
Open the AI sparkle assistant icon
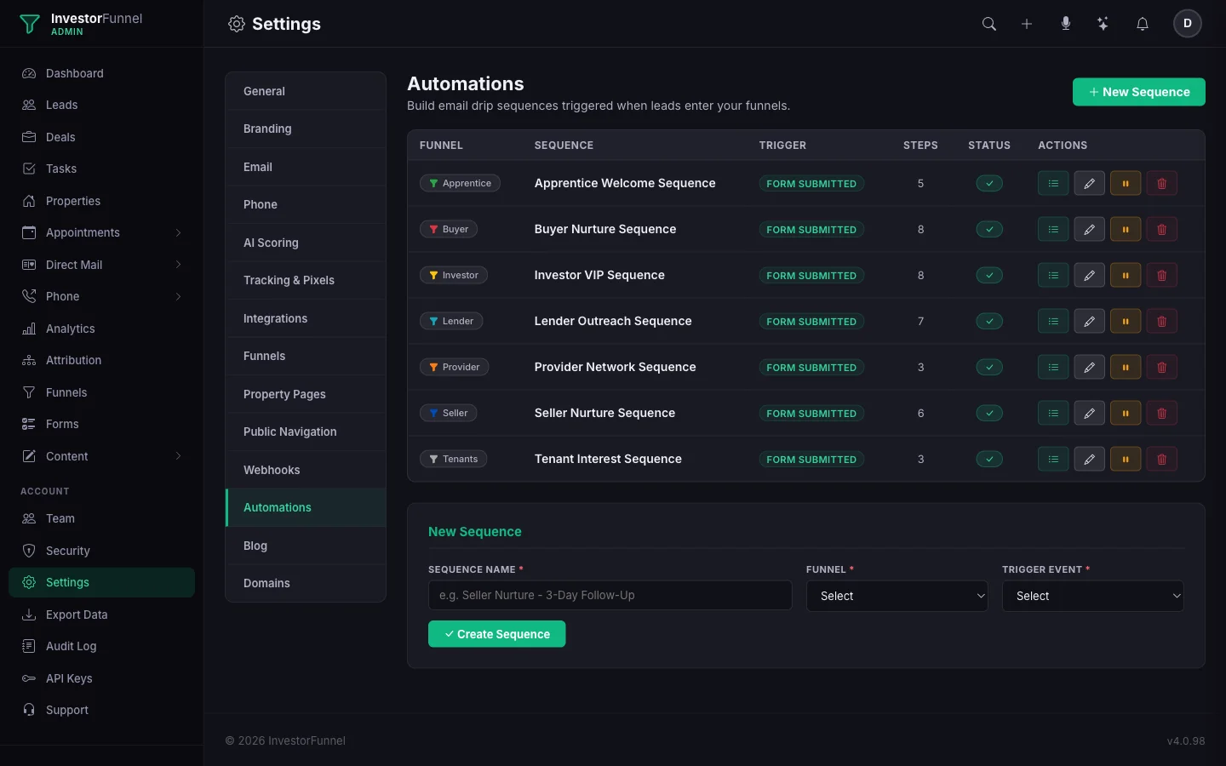click(1103, 24)
